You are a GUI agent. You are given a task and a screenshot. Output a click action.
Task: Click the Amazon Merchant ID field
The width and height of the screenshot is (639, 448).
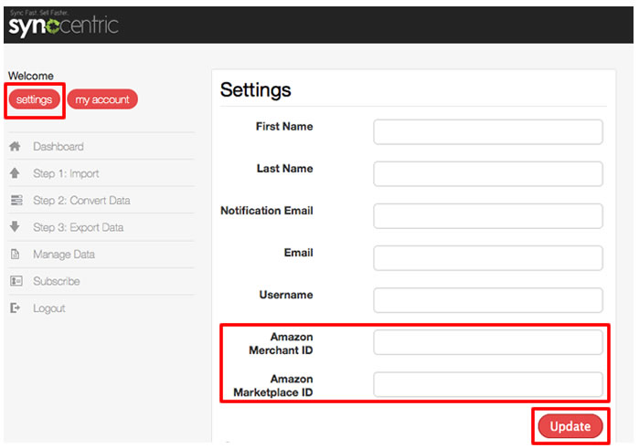tap(488, 342)
